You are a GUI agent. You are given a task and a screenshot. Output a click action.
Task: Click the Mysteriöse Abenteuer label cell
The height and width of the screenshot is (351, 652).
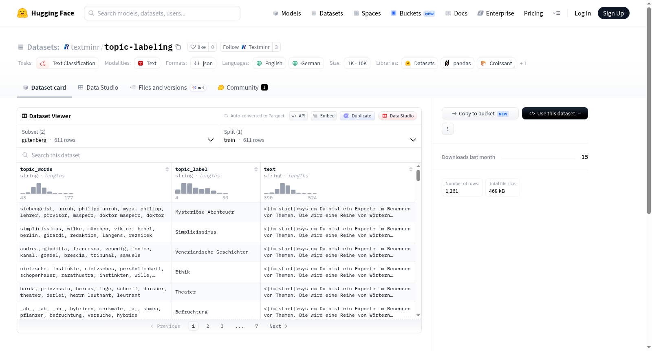216,212
